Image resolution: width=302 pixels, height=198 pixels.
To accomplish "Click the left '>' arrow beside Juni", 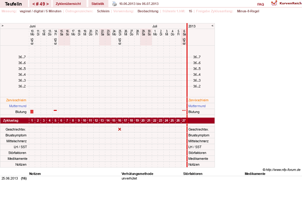I will [2, 26].
